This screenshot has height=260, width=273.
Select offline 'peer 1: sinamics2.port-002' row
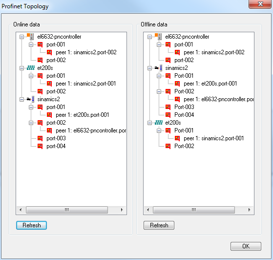coord(214,52)
